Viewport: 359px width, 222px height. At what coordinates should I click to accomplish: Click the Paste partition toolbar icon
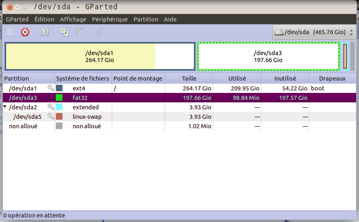pyautogui.click(x=79, y=32)
